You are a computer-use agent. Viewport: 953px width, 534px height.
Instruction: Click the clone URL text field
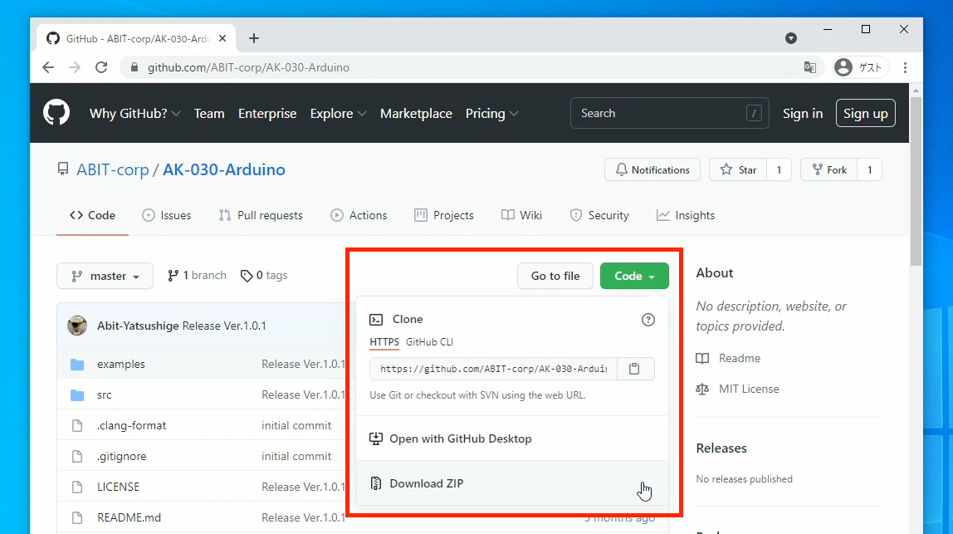pos(493,369)
